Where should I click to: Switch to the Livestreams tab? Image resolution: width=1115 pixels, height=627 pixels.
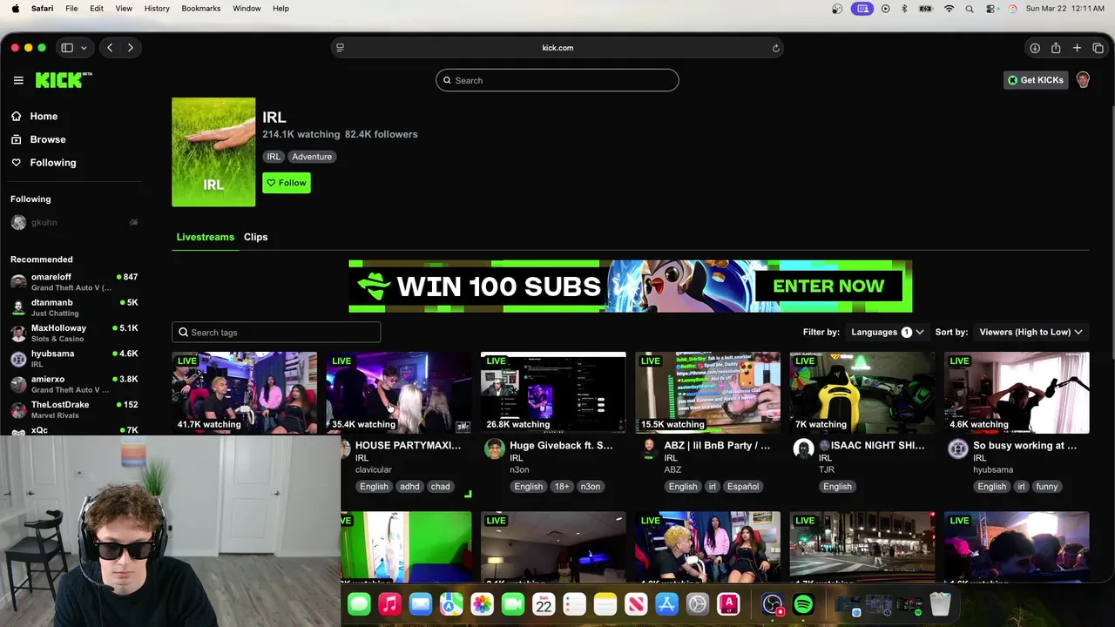(x=205, y=237)
